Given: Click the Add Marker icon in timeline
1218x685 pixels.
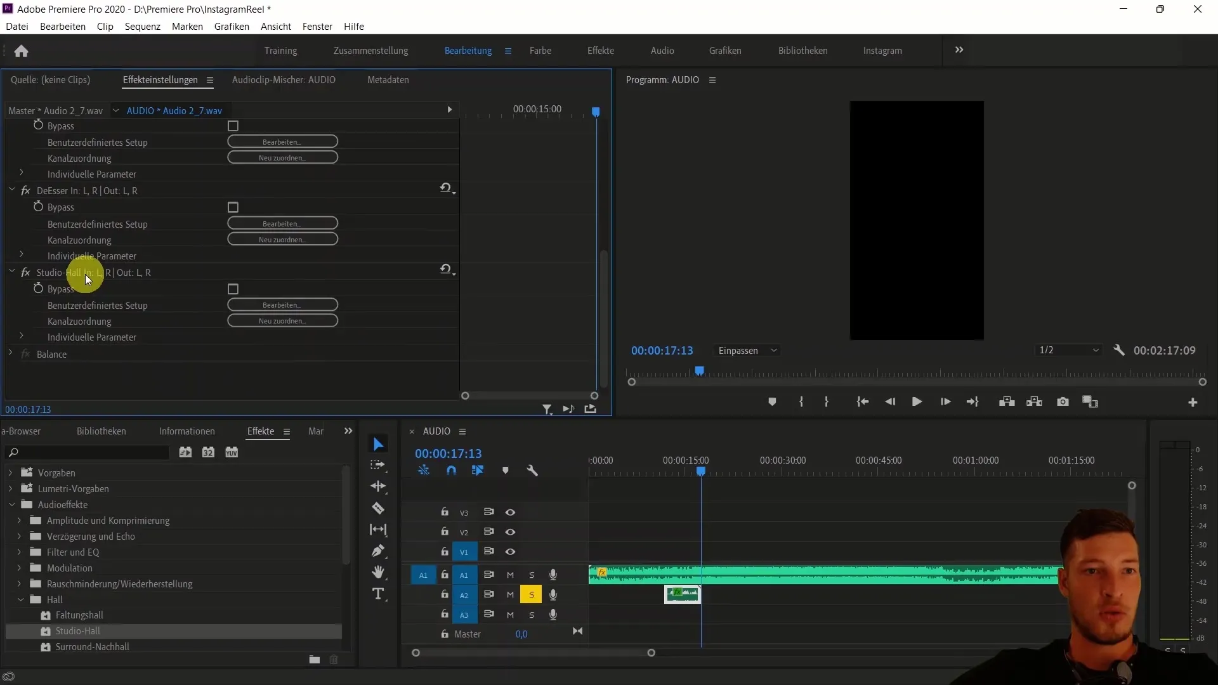Looking at the screenshot, I should pyautogui.click(x=504, y=470).
